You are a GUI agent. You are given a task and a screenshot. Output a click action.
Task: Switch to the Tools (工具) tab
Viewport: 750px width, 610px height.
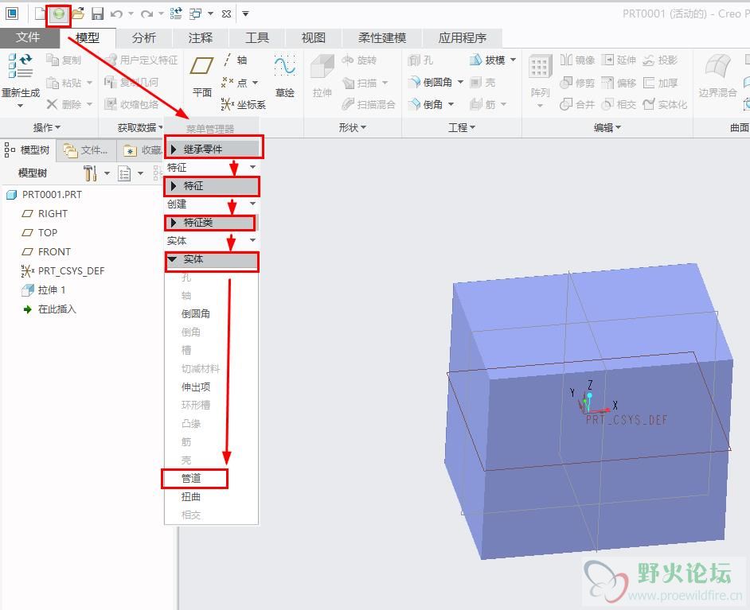click(x=257, y=37)
